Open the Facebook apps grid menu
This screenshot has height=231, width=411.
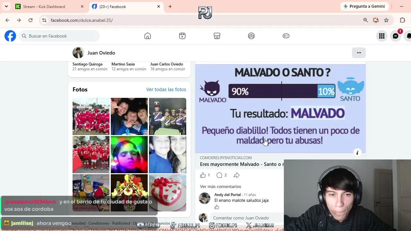tap(382, 36)
